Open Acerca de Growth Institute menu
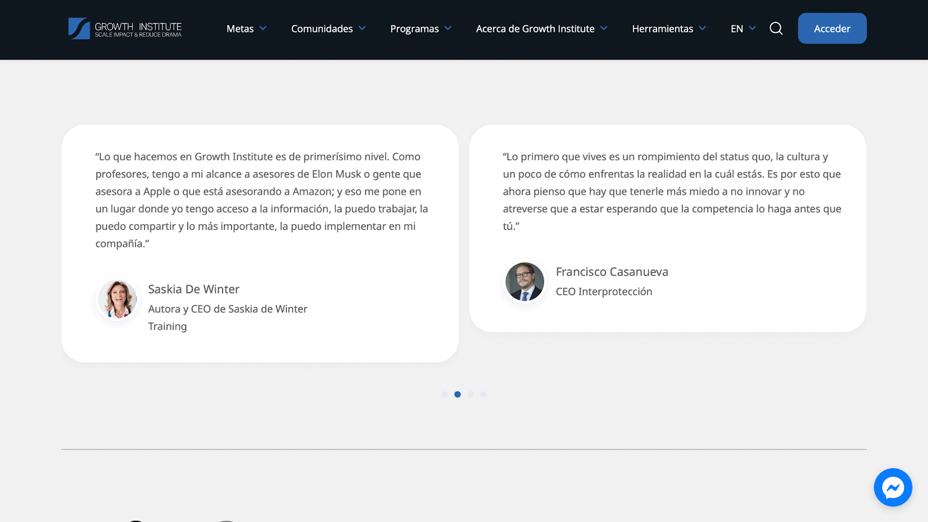928x522 pixels. [x=535, y=28]
